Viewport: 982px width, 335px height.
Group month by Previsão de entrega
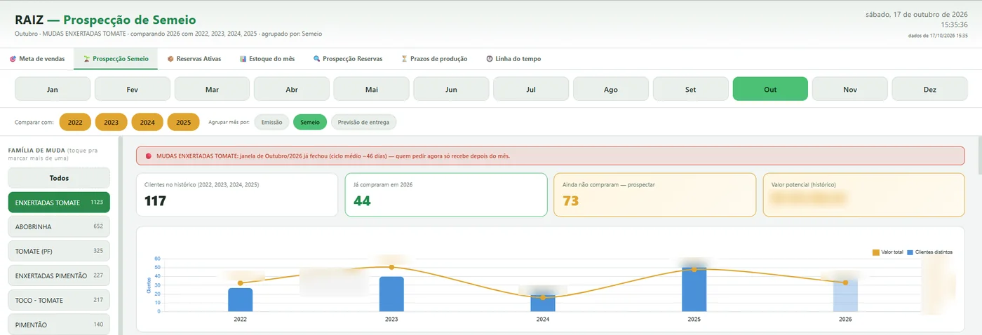[x=363, y=122]
